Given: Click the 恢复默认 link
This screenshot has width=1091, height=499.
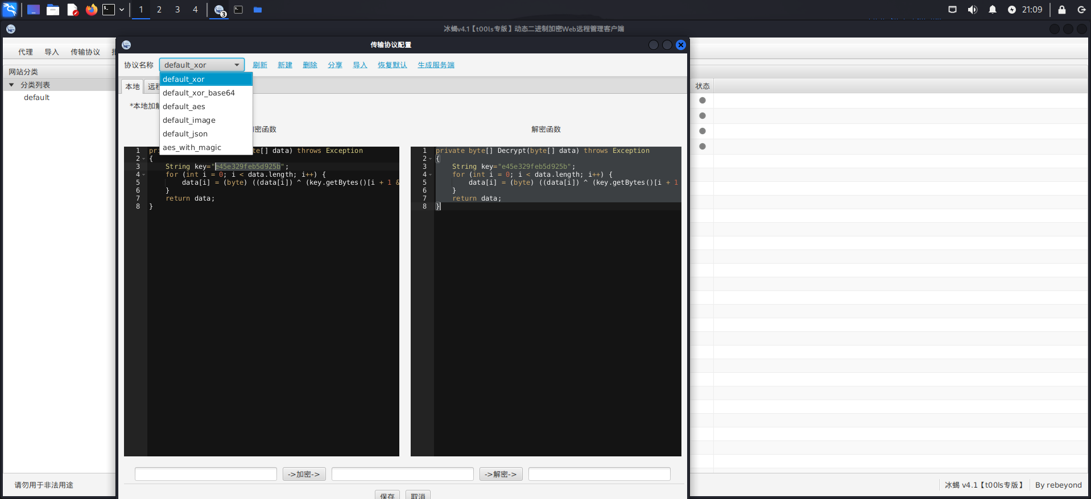Looking at the screenshot, I should click(x=392, y=65).
